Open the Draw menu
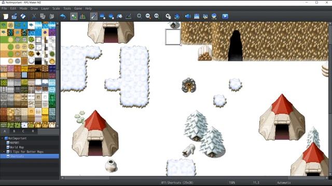The height and width of the screenshot is (186, 332). [34, 8]
